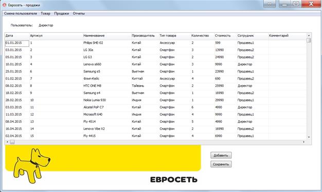Select the Samsung s4 cell
Screen dimensions: 322x192
point(107,93)
